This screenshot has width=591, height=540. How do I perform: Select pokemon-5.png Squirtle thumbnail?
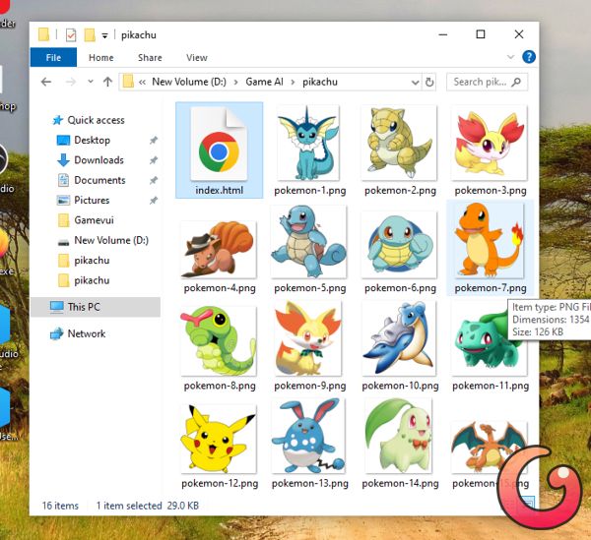(x=308, y=242)
